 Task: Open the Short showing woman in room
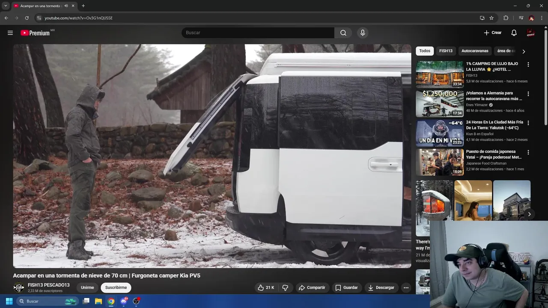pos(473,200)
